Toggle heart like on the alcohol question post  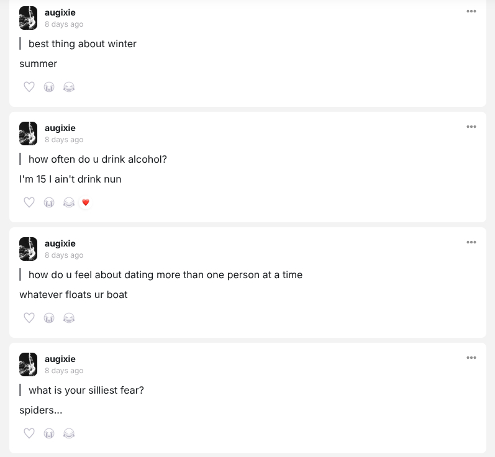[29, 202]
